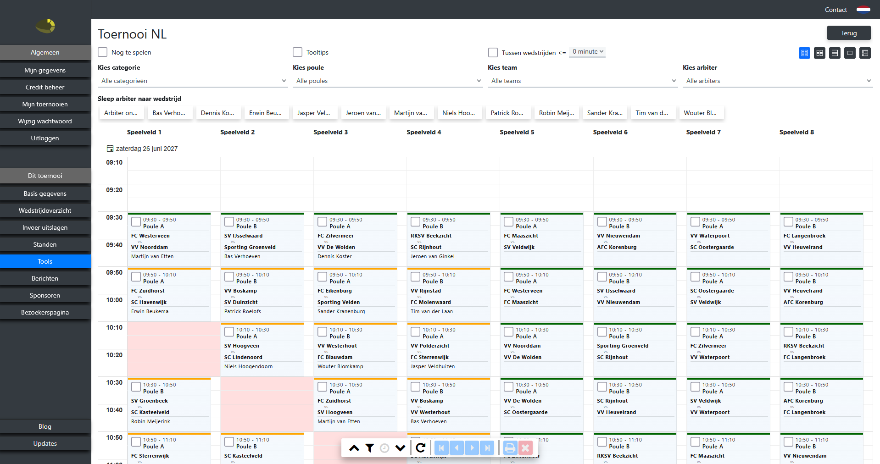Click the Dutch flag language icon
The height and width of the screenshot is (464, 880).
pos(863,10)
